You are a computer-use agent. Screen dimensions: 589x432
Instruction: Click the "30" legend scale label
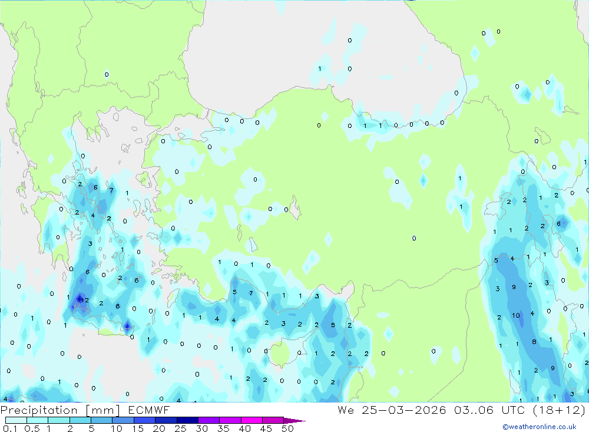click(x=202, y=428)
